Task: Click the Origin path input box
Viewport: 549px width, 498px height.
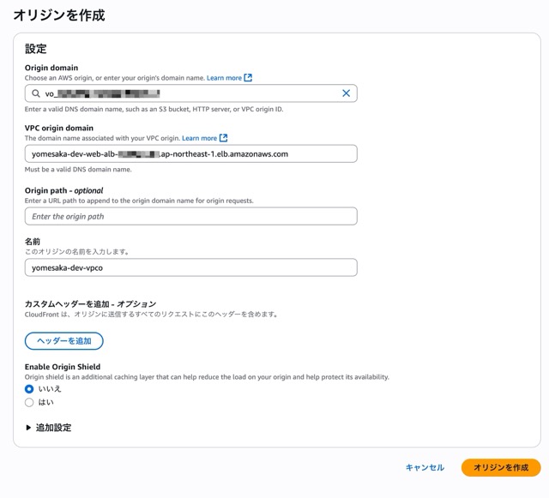Action: 190,217
